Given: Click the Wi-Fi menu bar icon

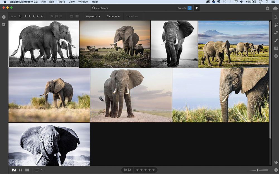Looking at the screenshot, I should point(236,2).
